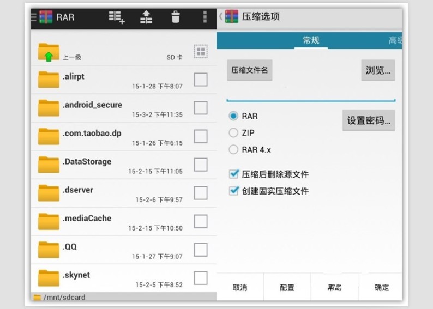Screen dimensions: 433x309
Task: Tap 取消 to cancel compression
Action: point(240,288)
